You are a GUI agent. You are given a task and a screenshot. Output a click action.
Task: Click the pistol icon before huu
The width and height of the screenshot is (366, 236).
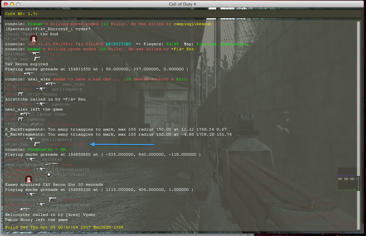click(37, 59)
